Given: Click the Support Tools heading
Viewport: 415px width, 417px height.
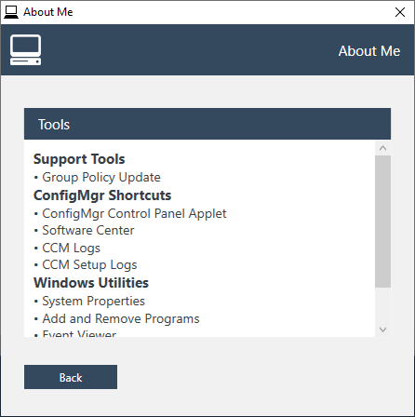Looking at the screenshot, I should [79, 159].
